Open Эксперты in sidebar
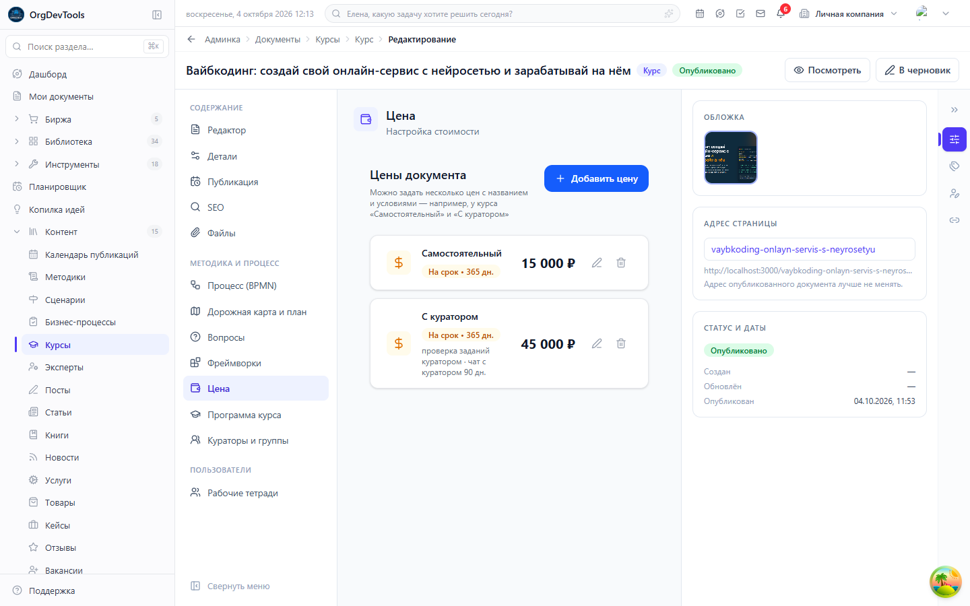The height and width of the screenshot is (606, 970). (95, 367)
